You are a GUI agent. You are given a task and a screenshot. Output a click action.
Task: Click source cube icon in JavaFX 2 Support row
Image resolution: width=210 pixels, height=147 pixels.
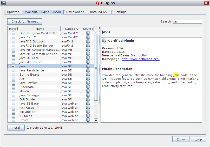[x=88, y=41]
